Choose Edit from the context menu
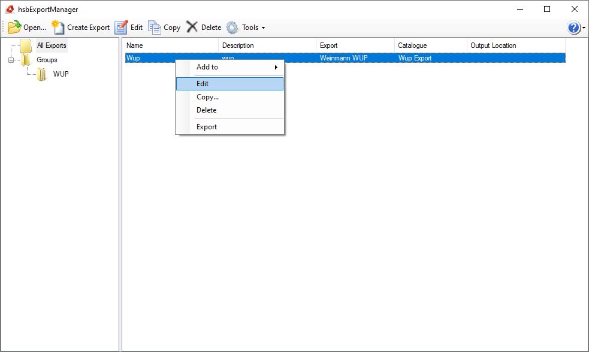The height and width of the screenshot is (352, 589). coord(229,84)
